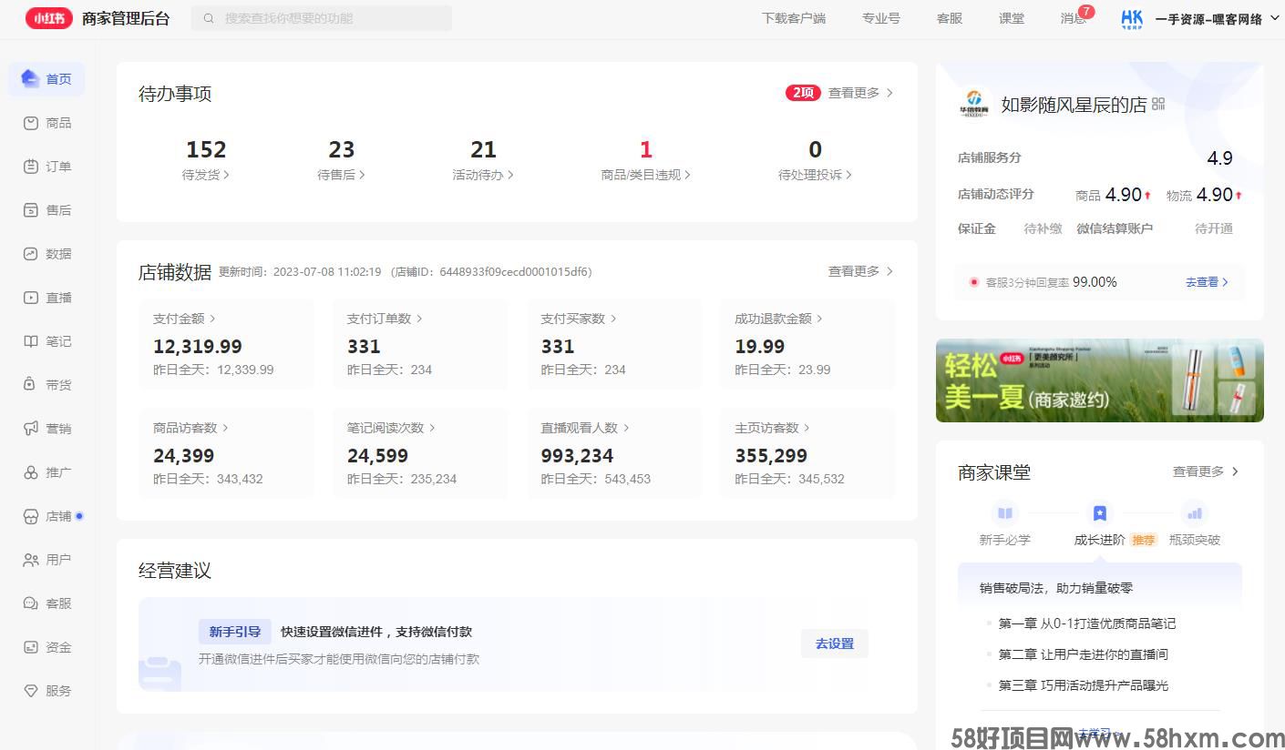
Task: Open 消息 in top navigation
Action: click(x=1073, y=18)
